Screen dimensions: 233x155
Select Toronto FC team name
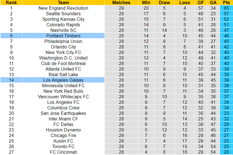[63, 147]
